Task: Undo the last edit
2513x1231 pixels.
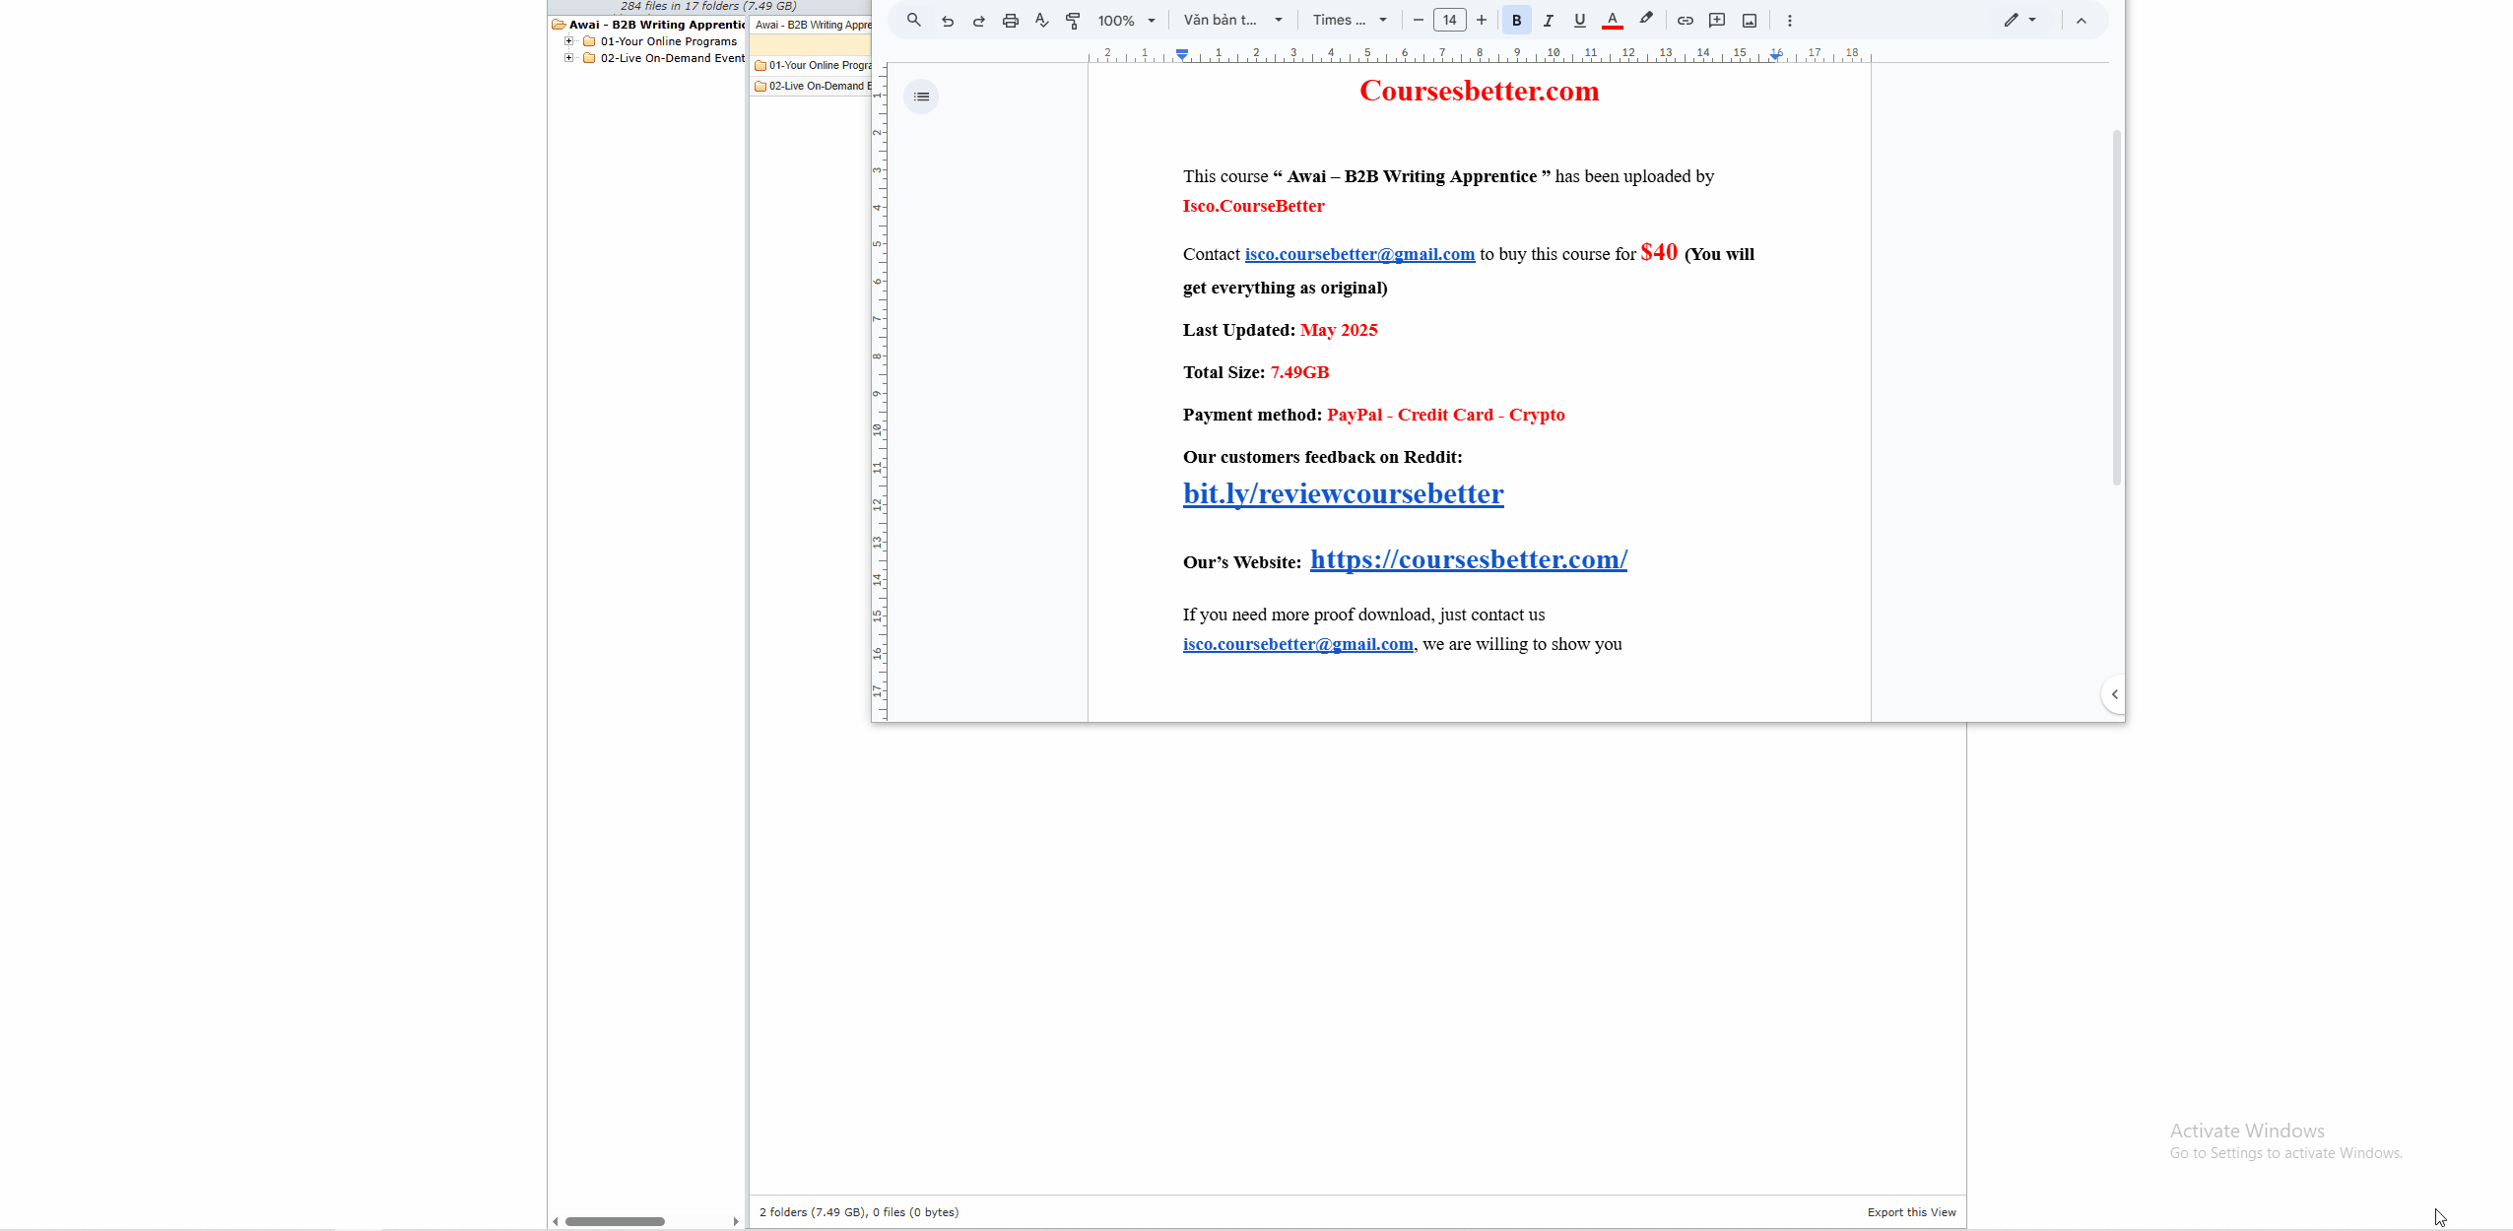Action: 947,20
